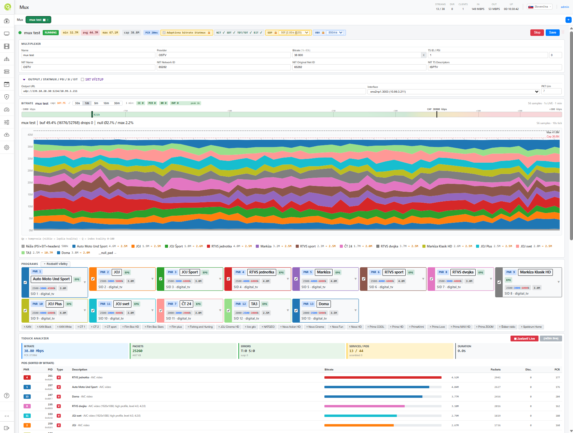Click the lock icon next to GOP
The width and height of the screenshot is (573, 433).
[x=275, y=33]
